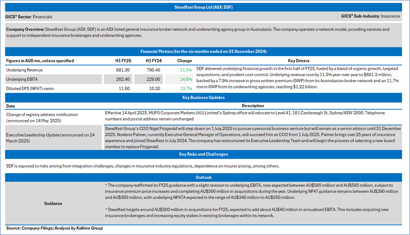
Task: Click the Key Business Updates section header
Action: tap(203, 98)
